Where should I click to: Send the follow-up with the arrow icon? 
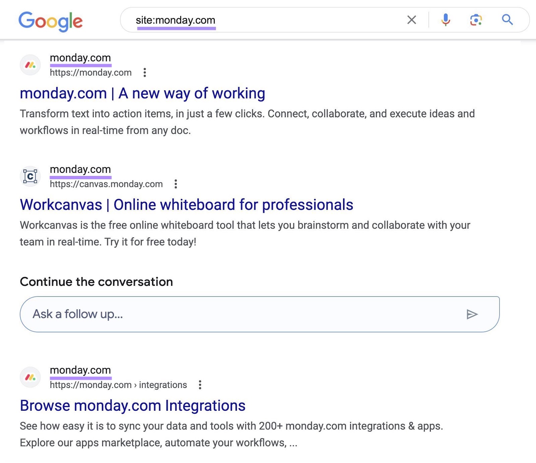point(472,314)
